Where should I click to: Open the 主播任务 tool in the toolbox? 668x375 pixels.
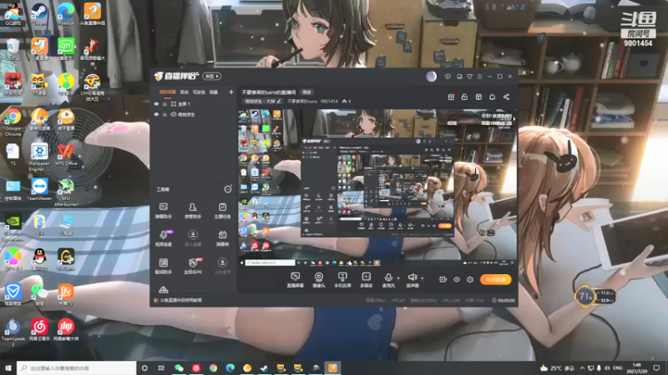tap(222, 211)
